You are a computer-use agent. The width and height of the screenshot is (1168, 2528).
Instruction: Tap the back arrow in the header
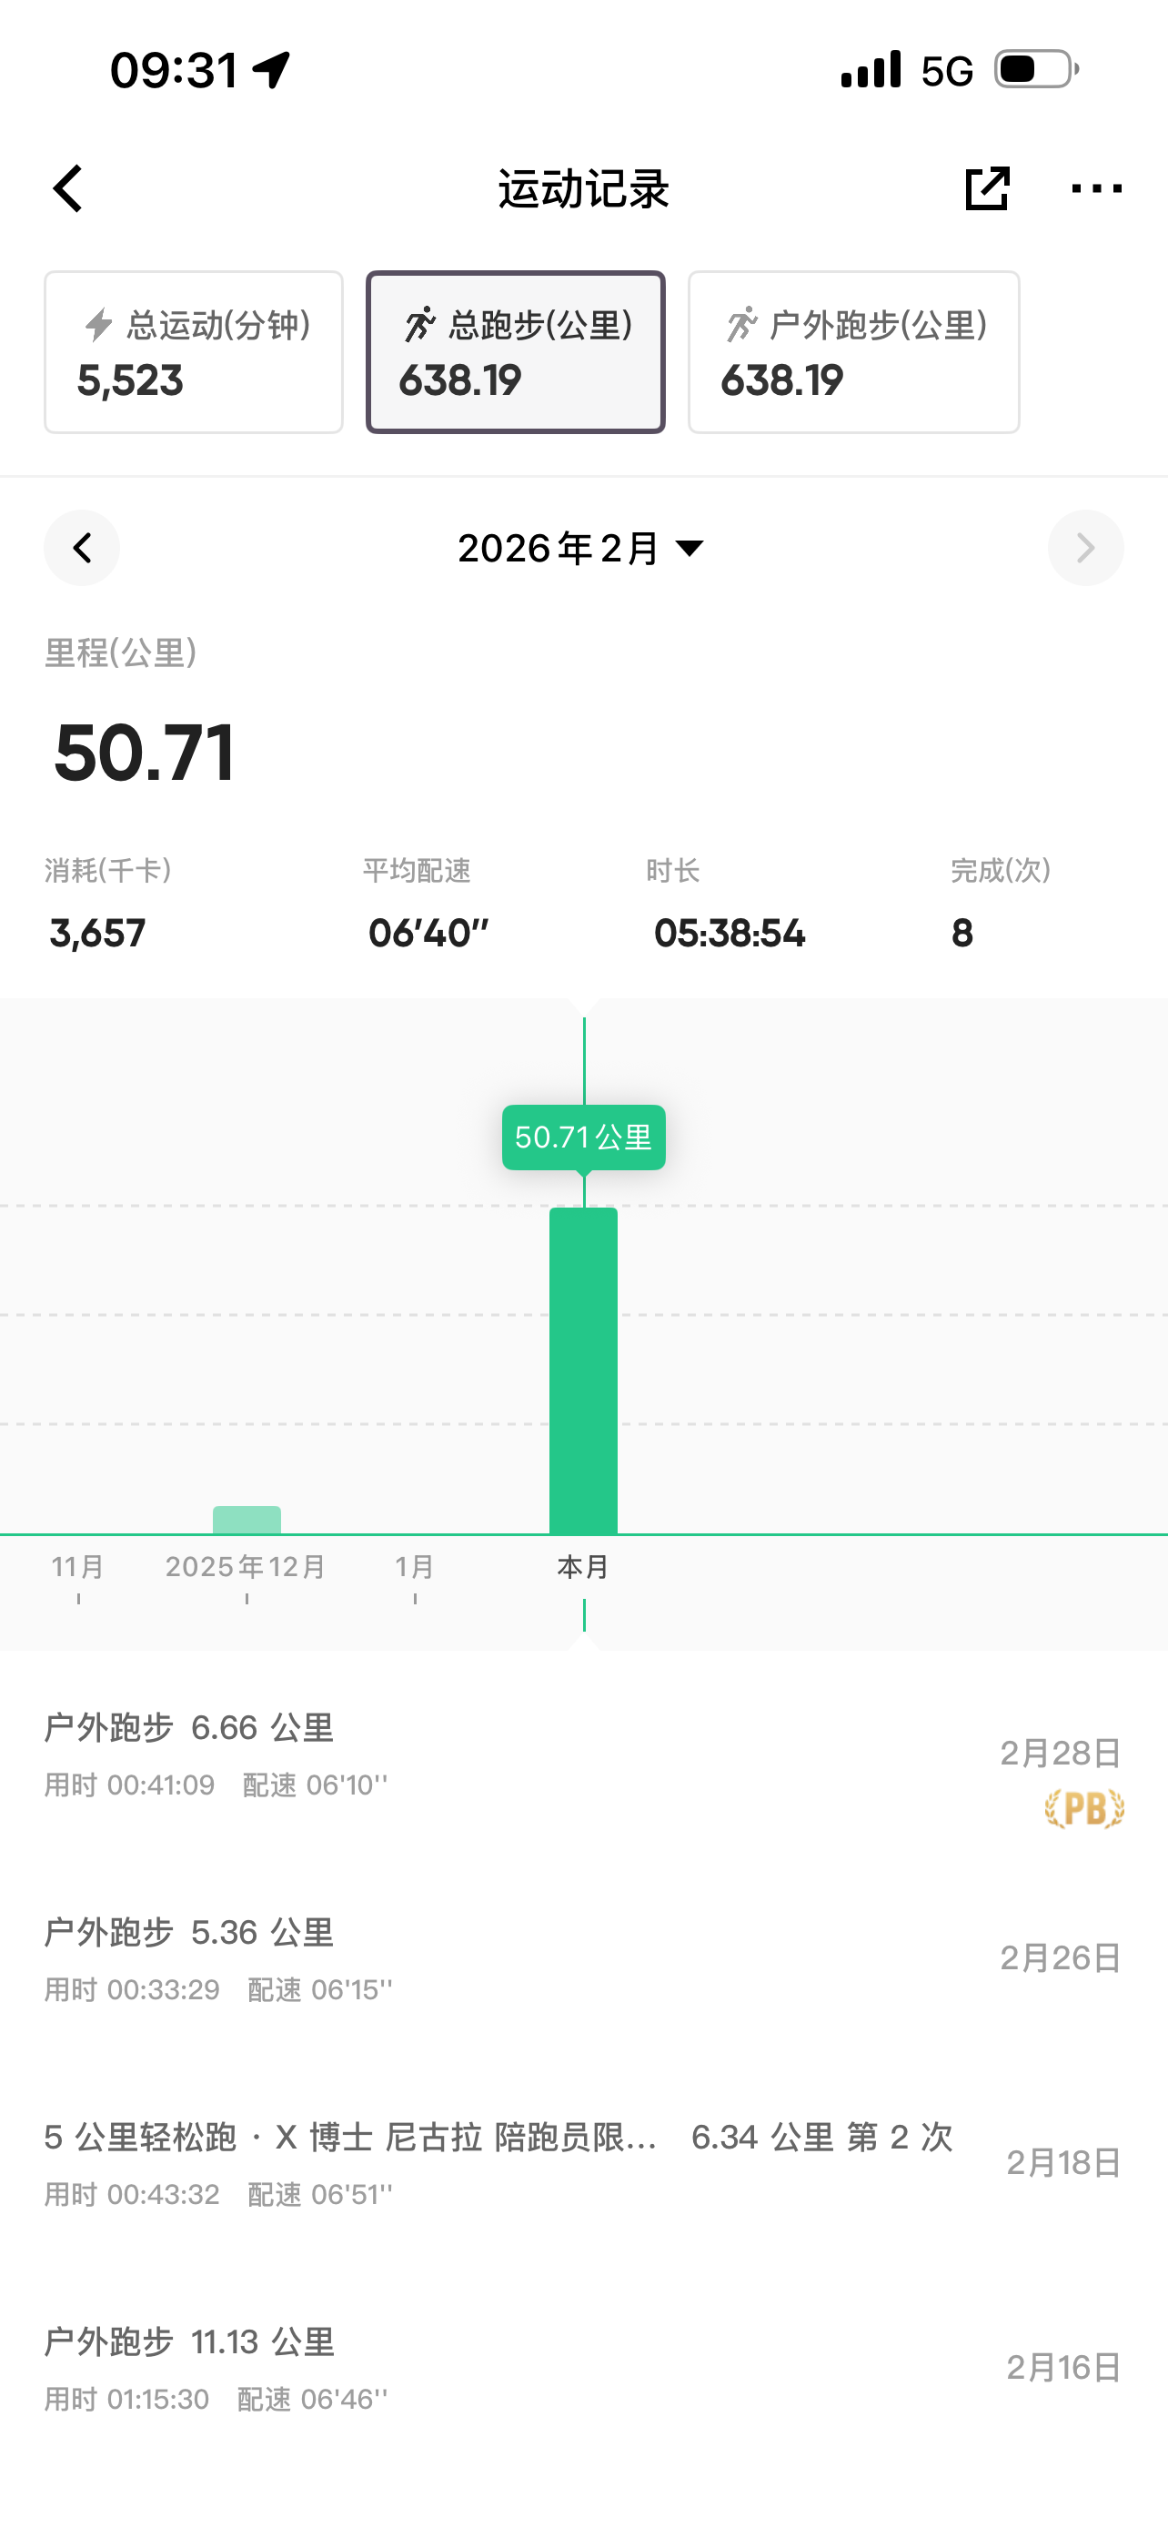tap(67, 188)
